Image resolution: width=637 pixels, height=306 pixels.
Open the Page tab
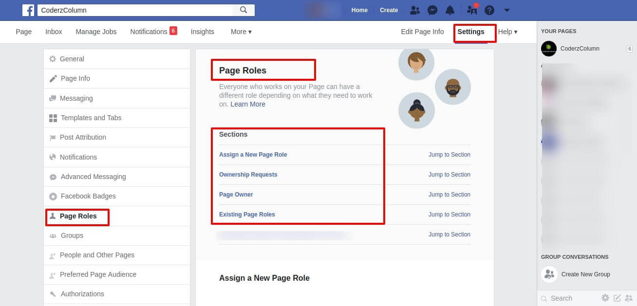point(24,32)
